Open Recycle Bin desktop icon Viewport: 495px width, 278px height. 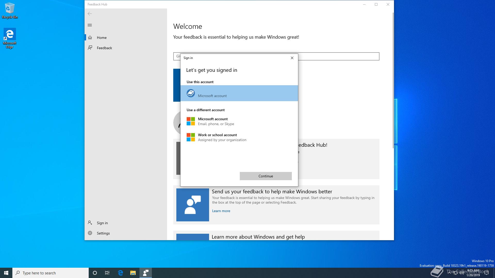10,11
